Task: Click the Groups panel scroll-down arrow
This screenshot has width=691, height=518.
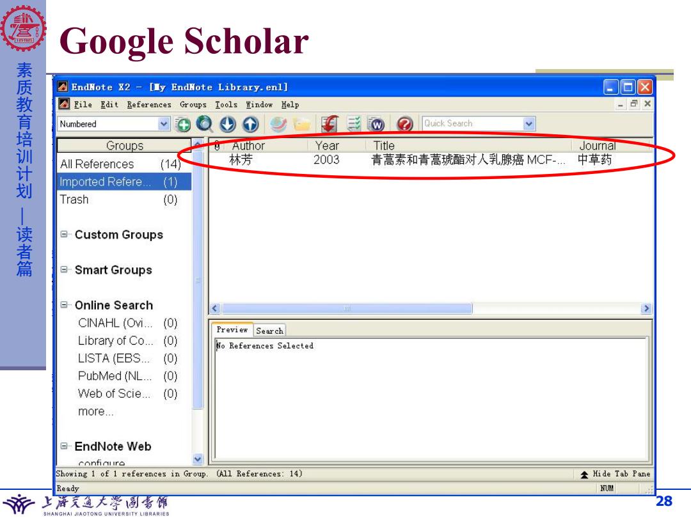Action: click(198, 459)
